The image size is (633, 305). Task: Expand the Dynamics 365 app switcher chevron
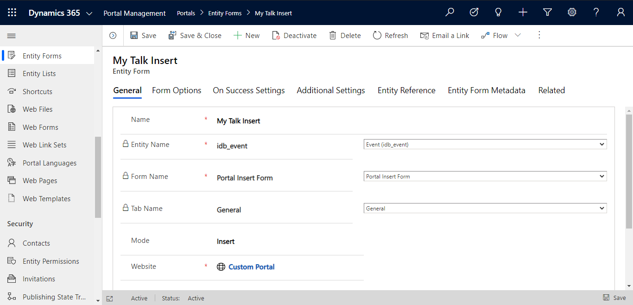click(89, 13)
